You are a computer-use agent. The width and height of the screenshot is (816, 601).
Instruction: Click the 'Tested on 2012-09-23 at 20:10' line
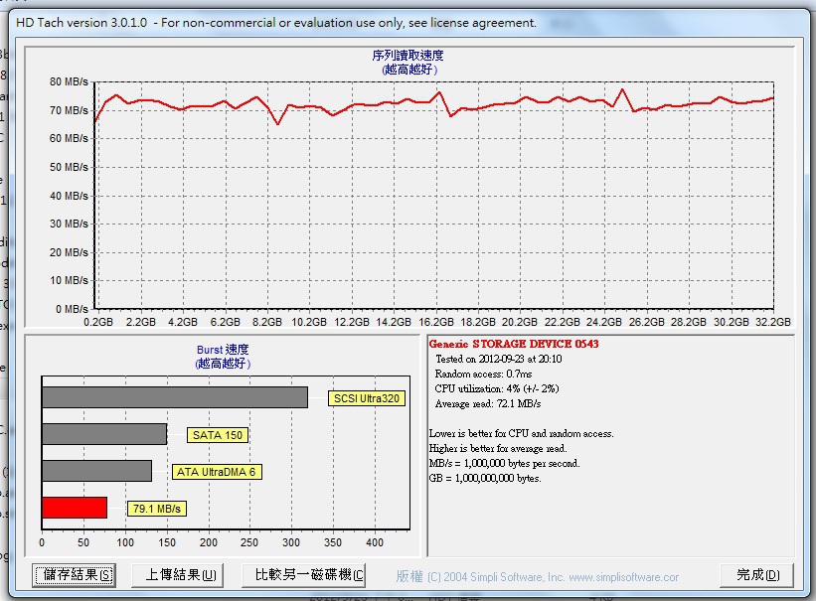pos(499,359)
